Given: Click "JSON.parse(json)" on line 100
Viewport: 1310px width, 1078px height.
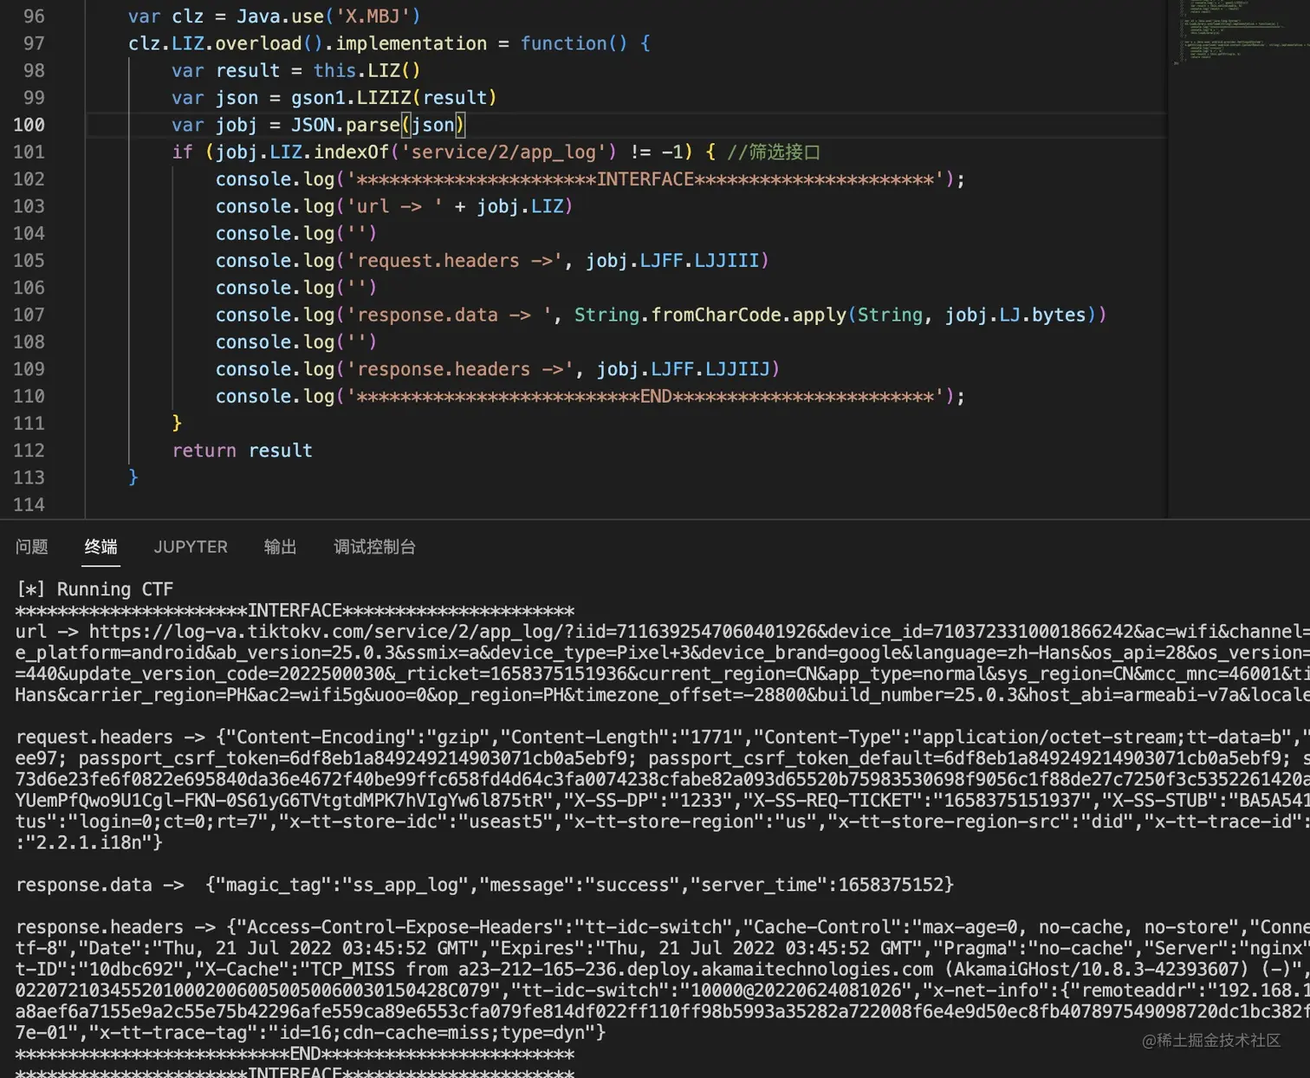Looking at the screenshot, I should 378,125.
